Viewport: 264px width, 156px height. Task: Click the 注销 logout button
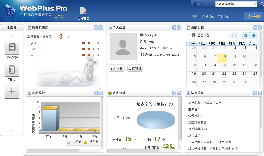[254, 16]
